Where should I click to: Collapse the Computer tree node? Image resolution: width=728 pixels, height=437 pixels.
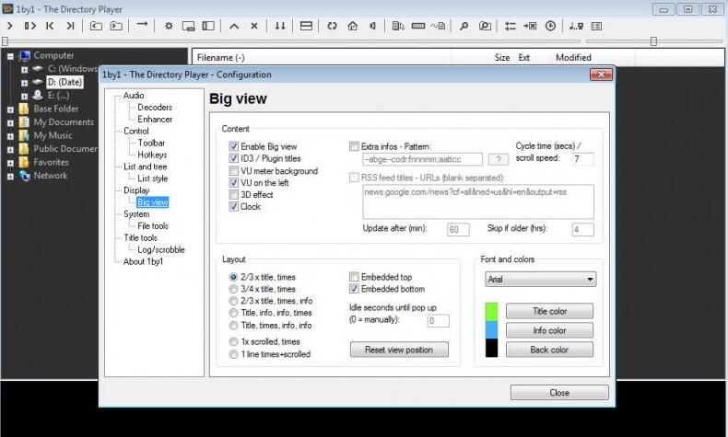(x=10, y=56)
